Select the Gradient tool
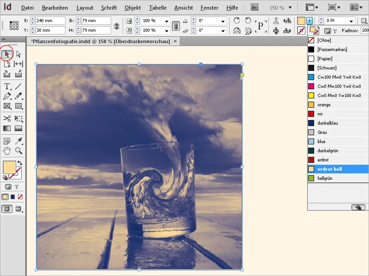Image resolution: width=369 pixels, height=276 pixels. [6, 128]
